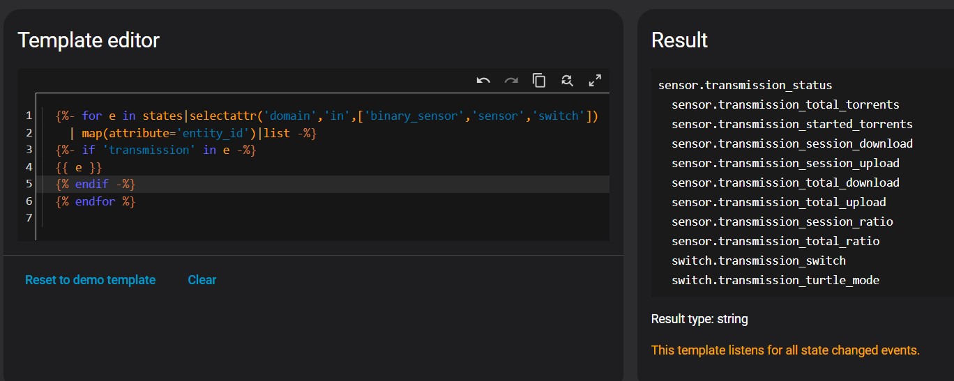954x381 pixels.
Task: Click line number 1 in the gutter
Action: click(29, 116)
